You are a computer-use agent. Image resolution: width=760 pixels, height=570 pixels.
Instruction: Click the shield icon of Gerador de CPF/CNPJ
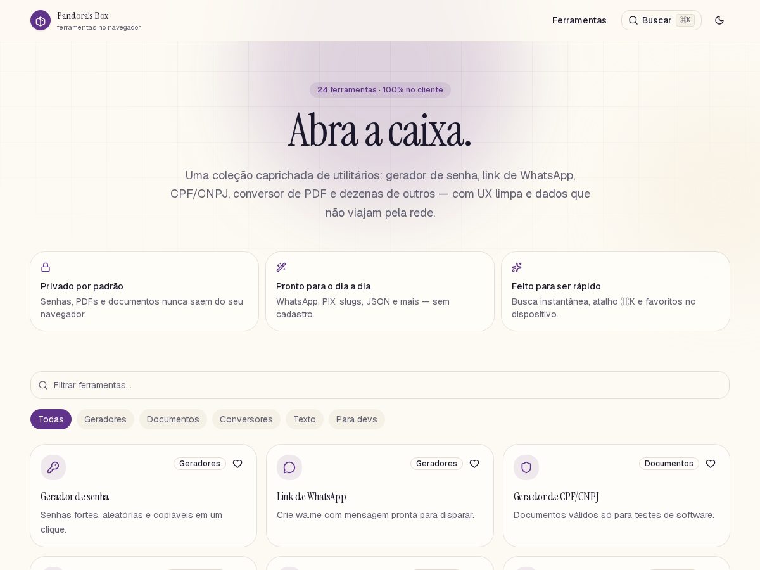(526, 467)
